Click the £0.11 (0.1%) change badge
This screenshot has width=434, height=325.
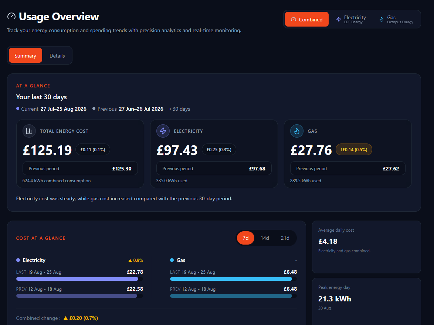point(93,150)
